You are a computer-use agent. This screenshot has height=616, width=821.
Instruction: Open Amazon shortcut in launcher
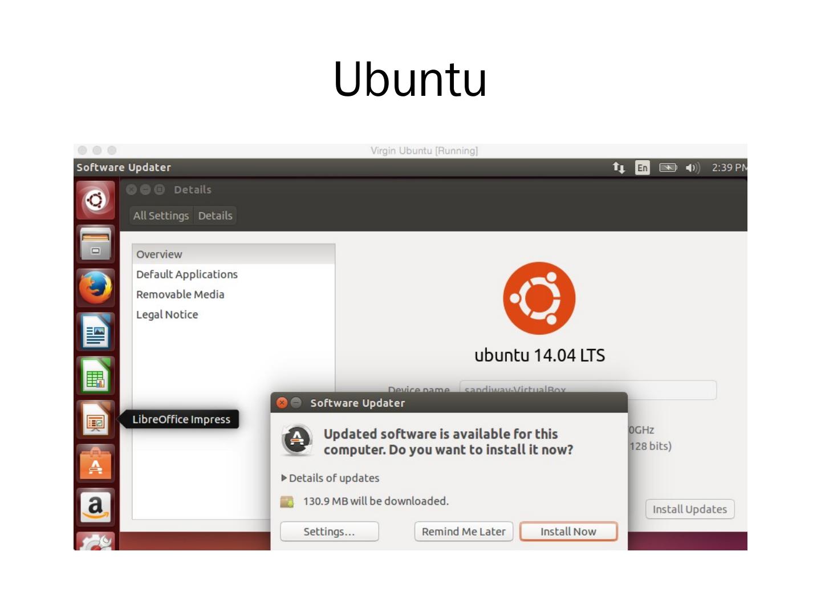click(95, 506)
